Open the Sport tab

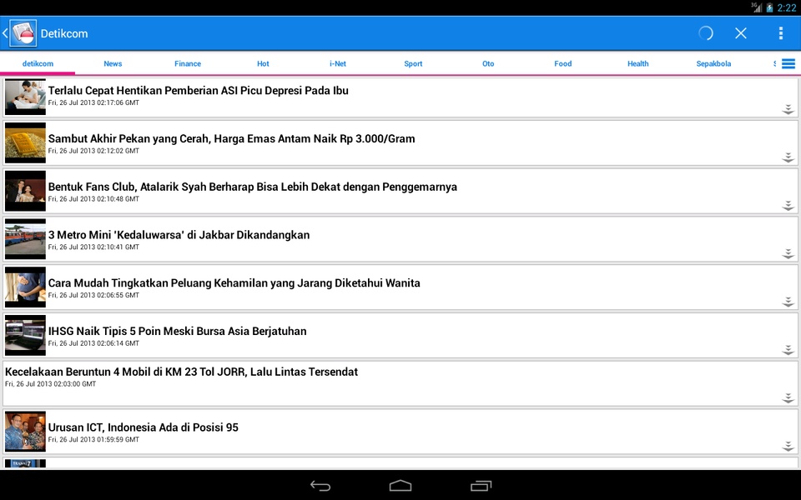click(413, 64)
